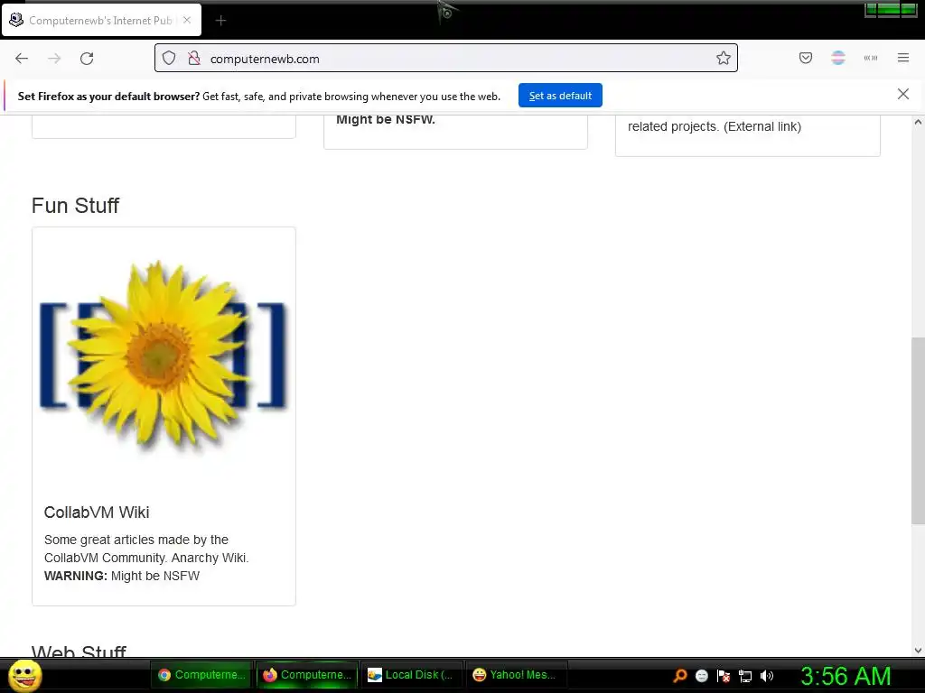This screenshot has width=925, height=693.
Task: Click the scrollbar down arrow
Action: click(918, 651)
